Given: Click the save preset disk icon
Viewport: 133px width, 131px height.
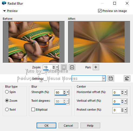Looking at the screenshot, I should 111,78.
